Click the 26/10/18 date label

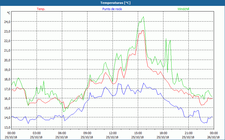[x=213, y=137]
